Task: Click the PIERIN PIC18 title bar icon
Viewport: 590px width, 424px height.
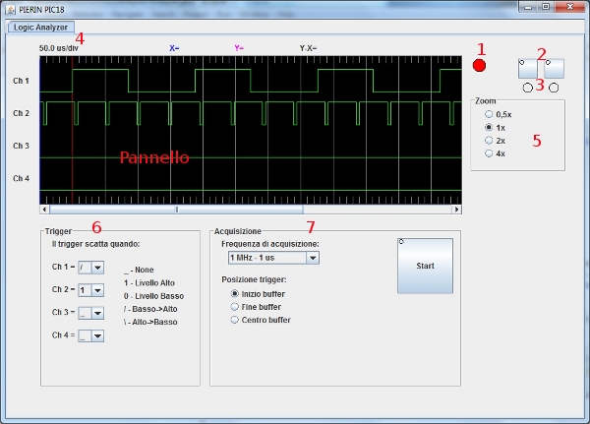Action: pyautogui.click(x=10, y=7)
